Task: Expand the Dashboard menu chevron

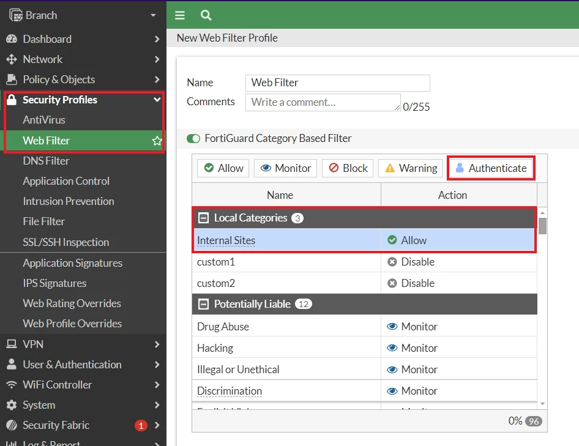Action: coord(157,39)
